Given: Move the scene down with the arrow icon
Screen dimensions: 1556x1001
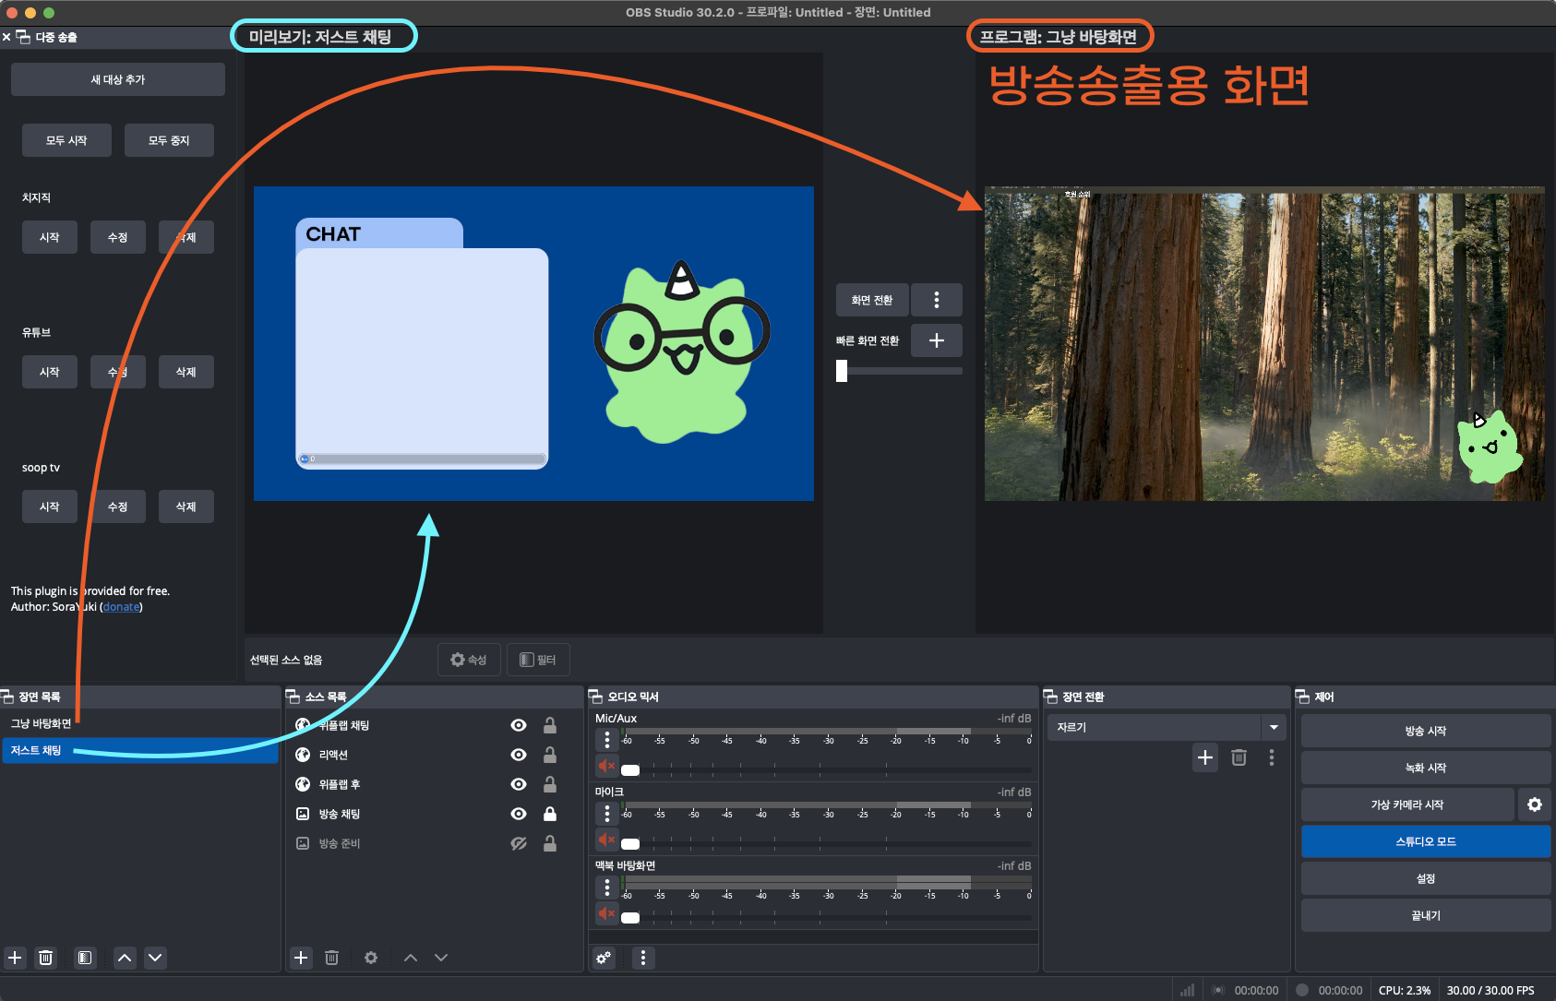Looking at the screenshot, I should (x=155, y=958).
